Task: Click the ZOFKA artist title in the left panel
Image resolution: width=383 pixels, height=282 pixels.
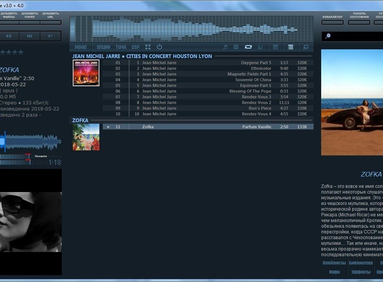Action: pyautogui.click(x=9, y=70)
